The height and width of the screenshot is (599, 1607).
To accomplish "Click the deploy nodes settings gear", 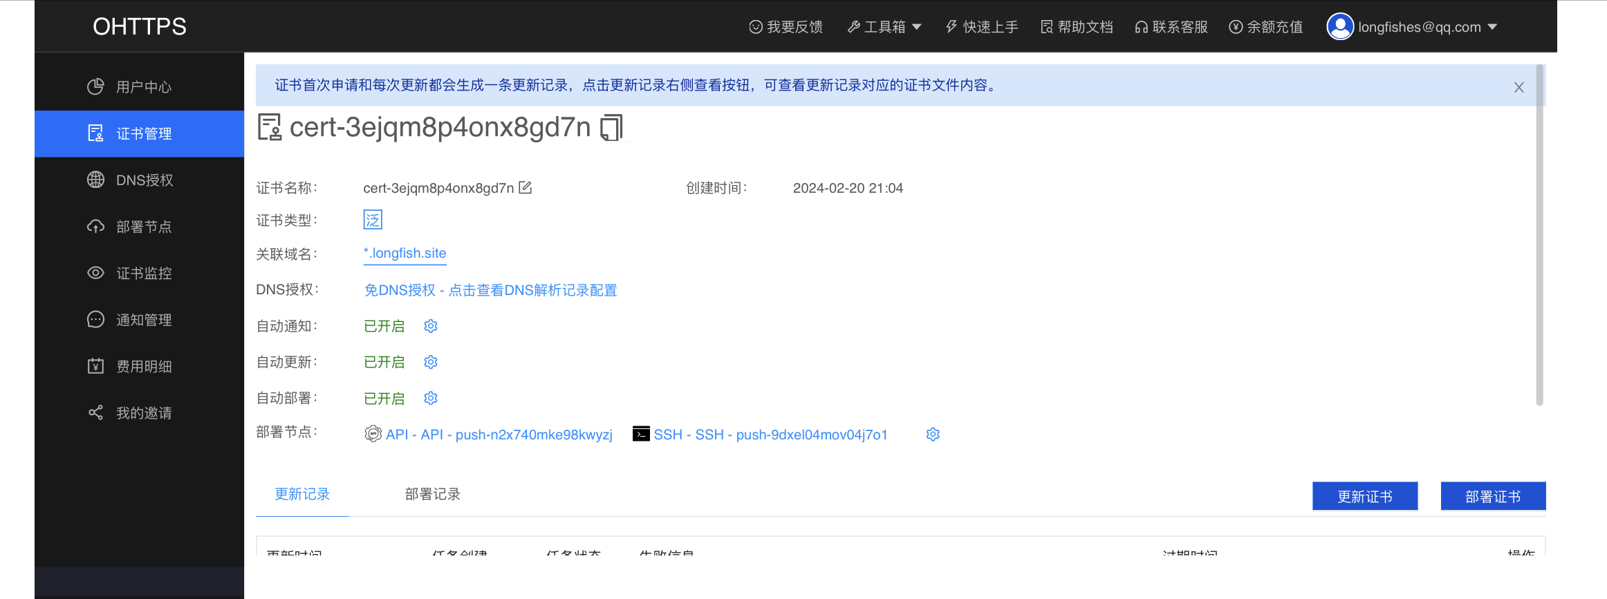I will tap(933, 435).
